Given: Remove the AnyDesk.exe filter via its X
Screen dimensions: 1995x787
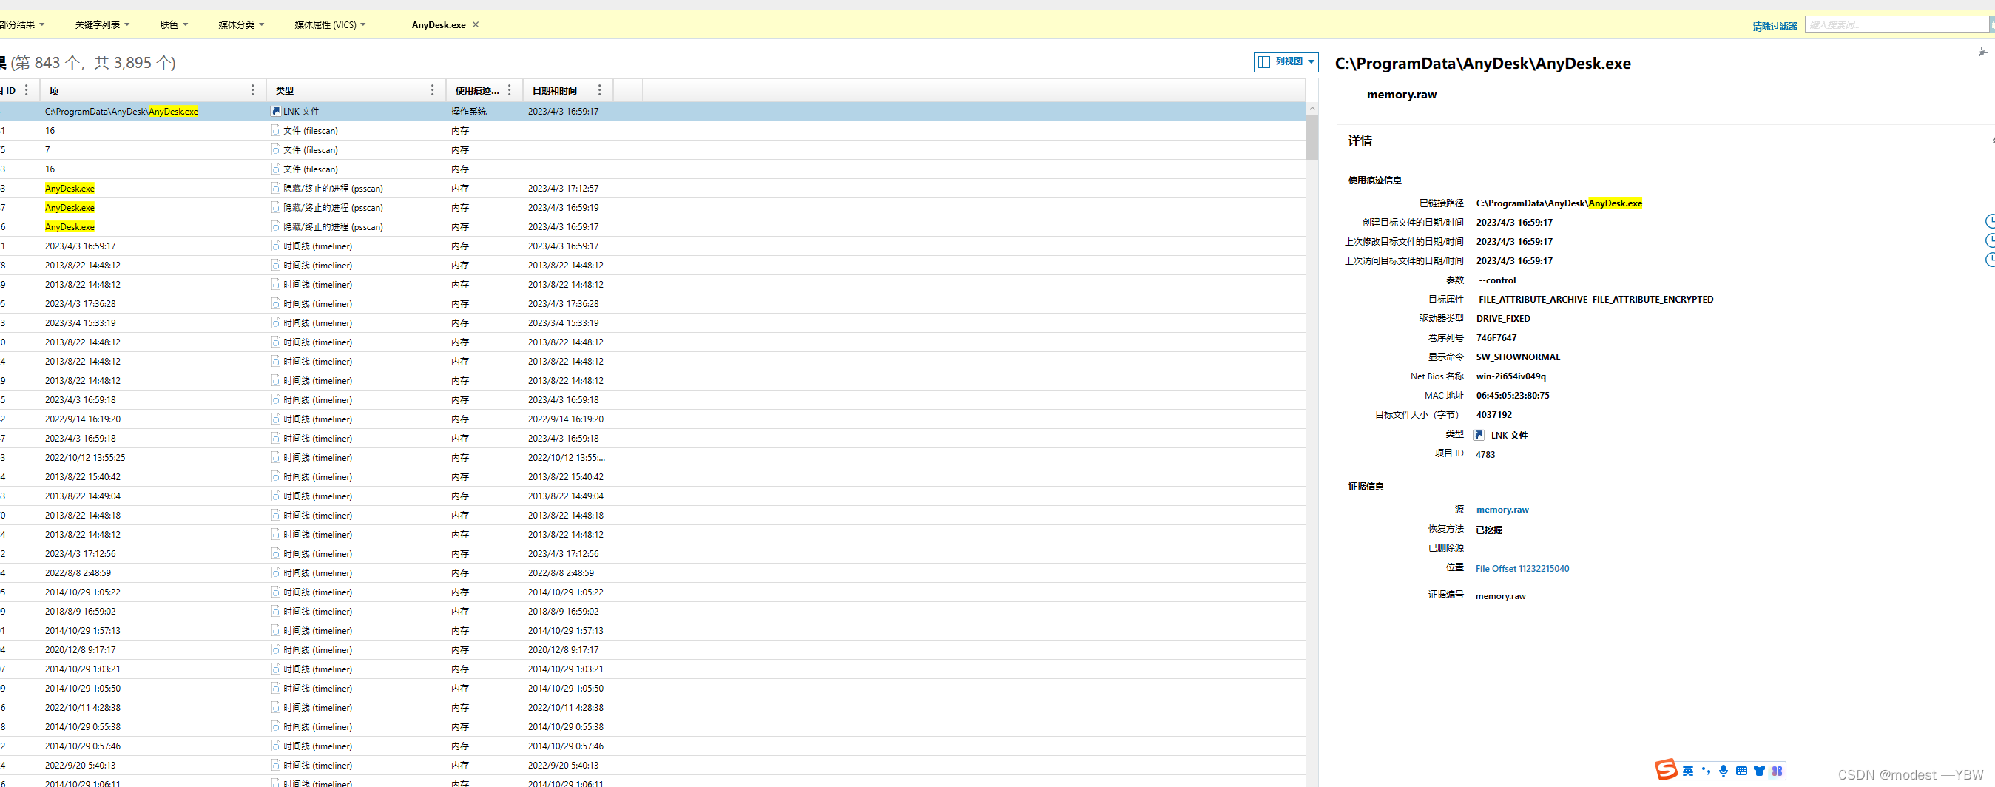Looking at the screenshot, I should [476, 25].
